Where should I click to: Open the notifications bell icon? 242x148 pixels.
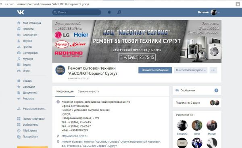[x=109, y=12]
